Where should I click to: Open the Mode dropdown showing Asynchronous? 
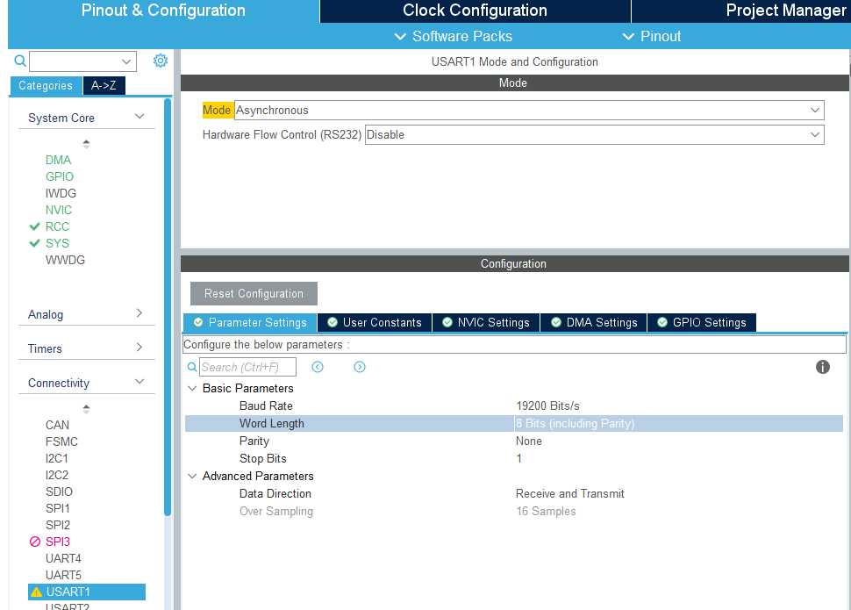click(x=529, y=111)
